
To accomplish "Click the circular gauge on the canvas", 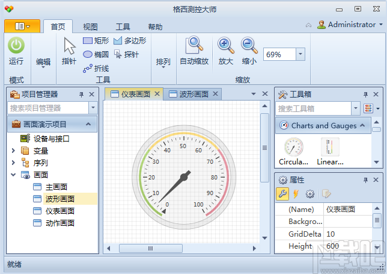I will (x=184, y=177).
